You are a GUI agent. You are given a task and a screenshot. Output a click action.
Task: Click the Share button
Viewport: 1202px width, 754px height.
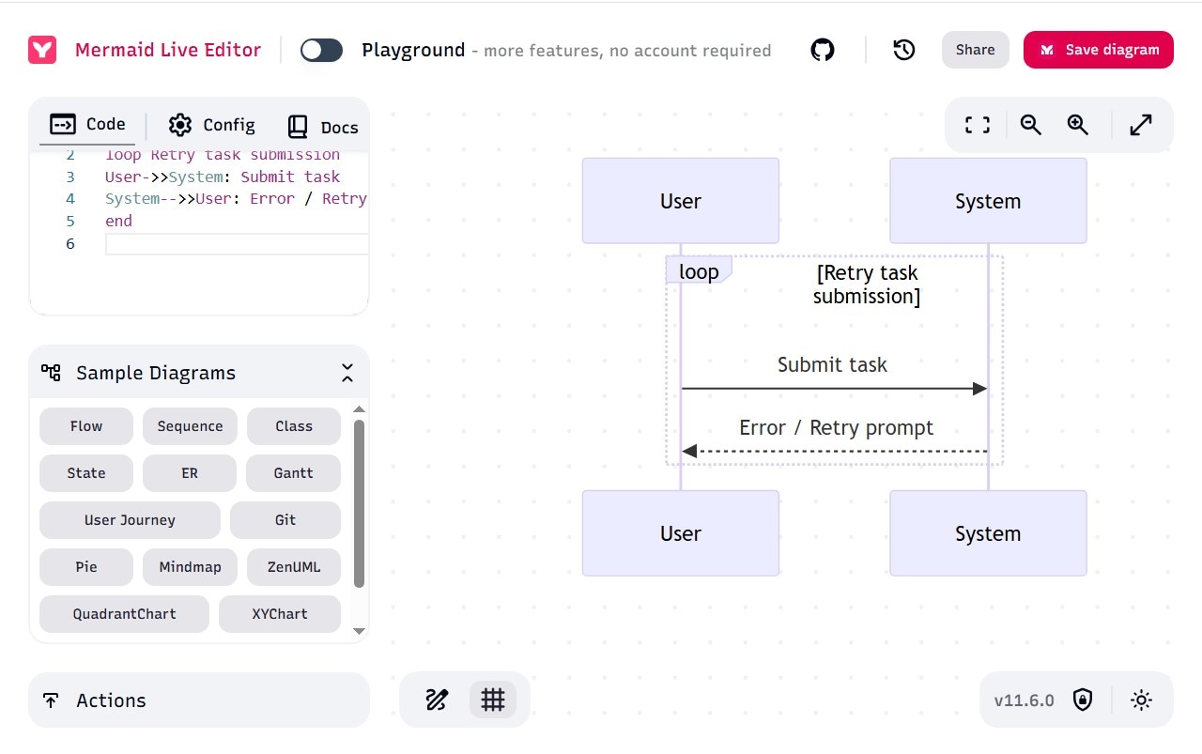975,50
